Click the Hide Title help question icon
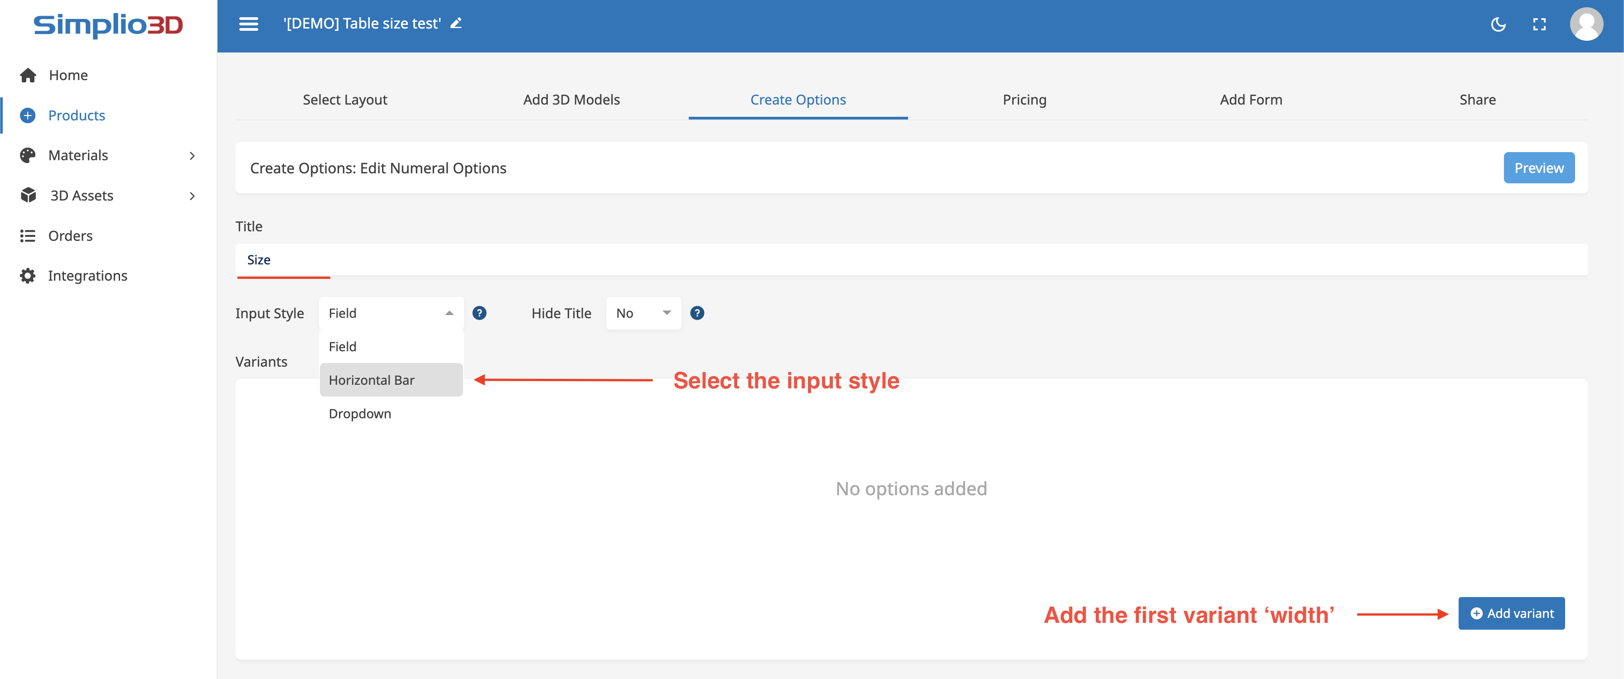The width and height of the screenshot is (1624, 679). tap(696, 313)
